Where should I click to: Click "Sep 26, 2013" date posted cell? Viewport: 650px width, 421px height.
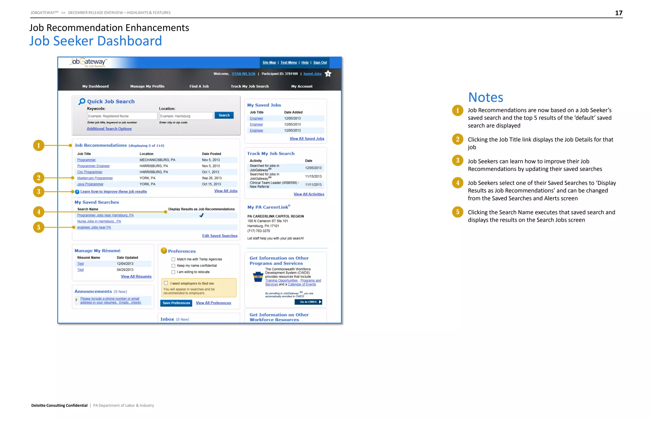coord(212,178)
